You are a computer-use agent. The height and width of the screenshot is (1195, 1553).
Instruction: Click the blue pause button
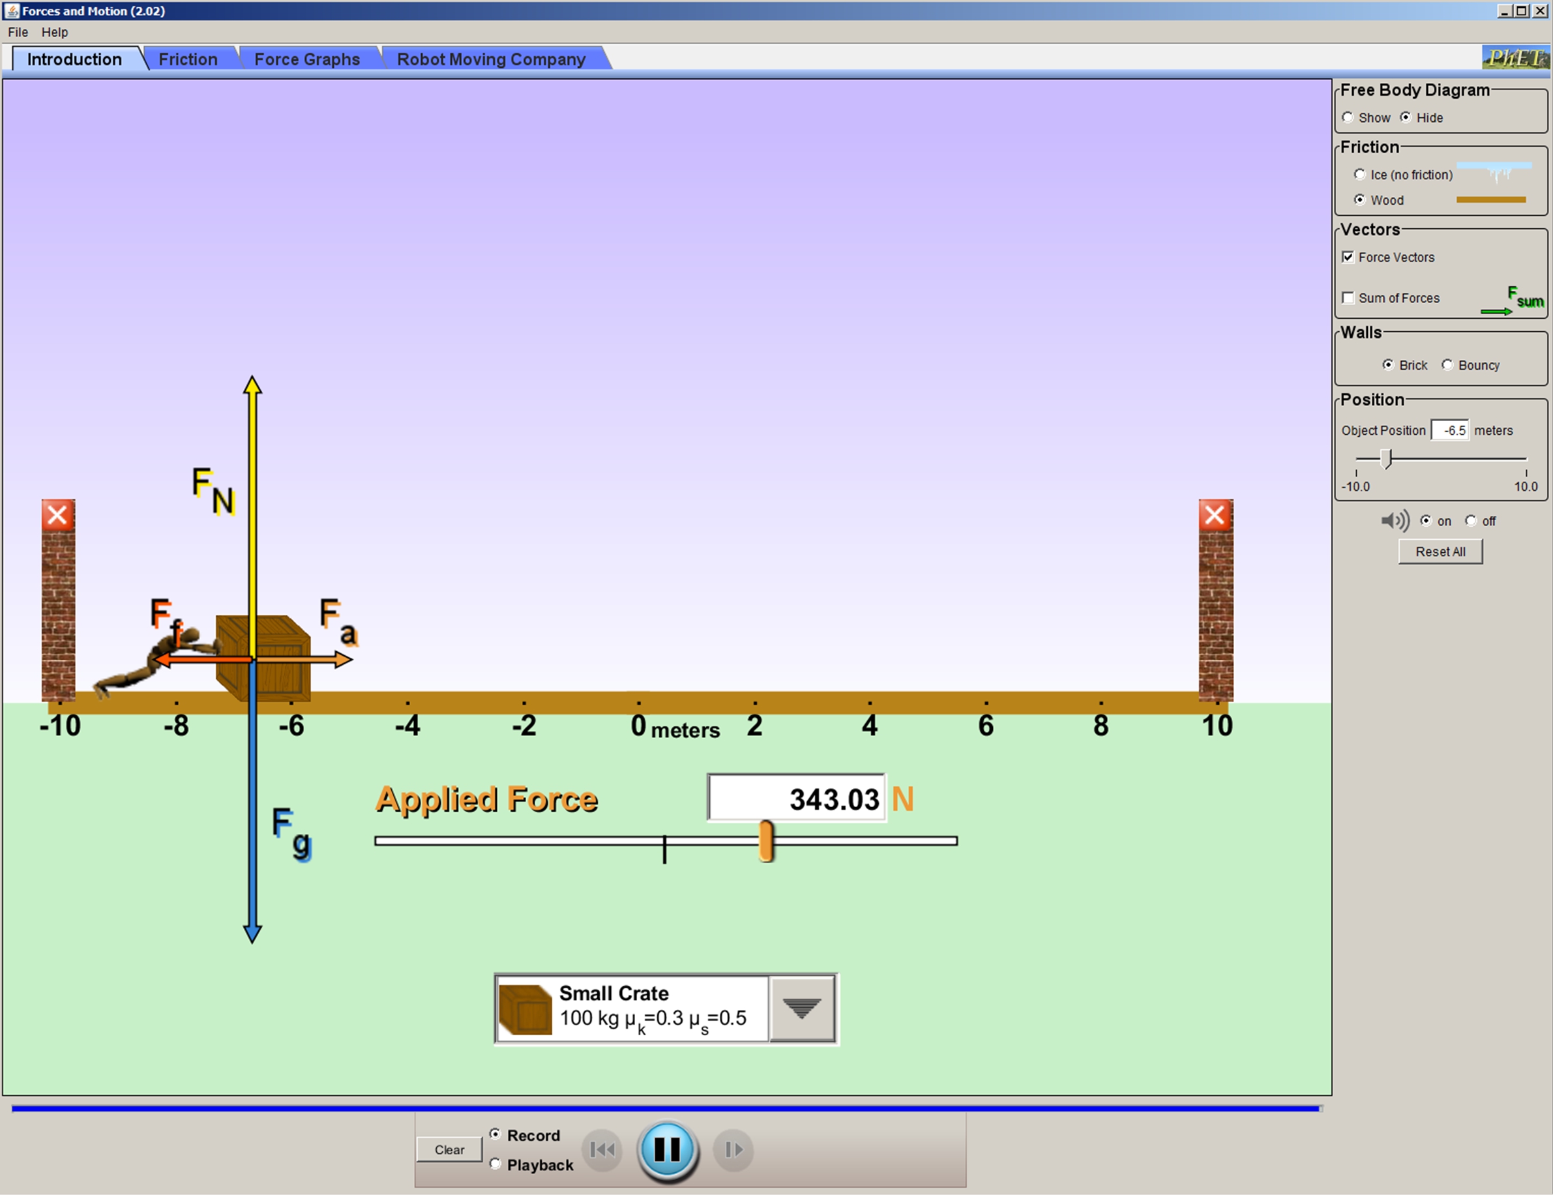667,1149
